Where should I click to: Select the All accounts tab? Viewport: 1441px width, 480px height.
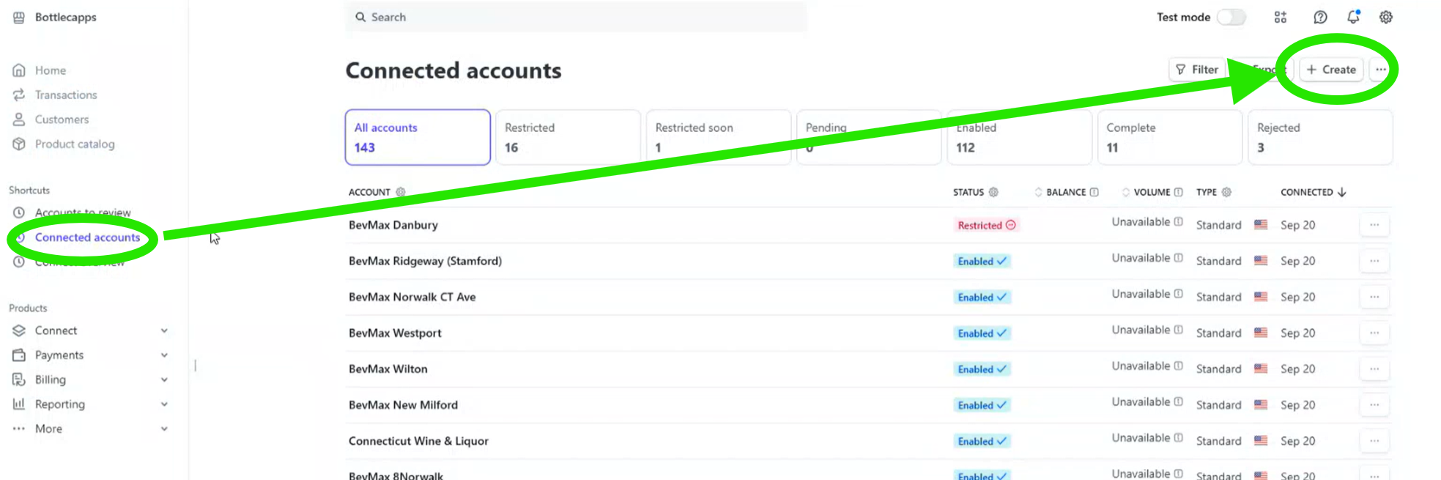point(418,137)
